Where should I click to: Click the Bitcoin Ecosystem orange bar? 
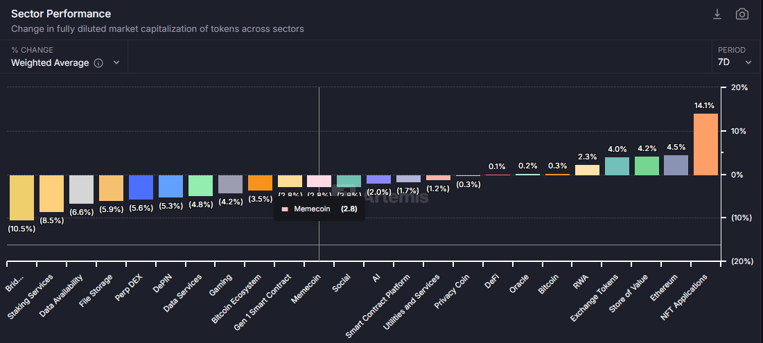pyautogui.click(x=260, y=182)
